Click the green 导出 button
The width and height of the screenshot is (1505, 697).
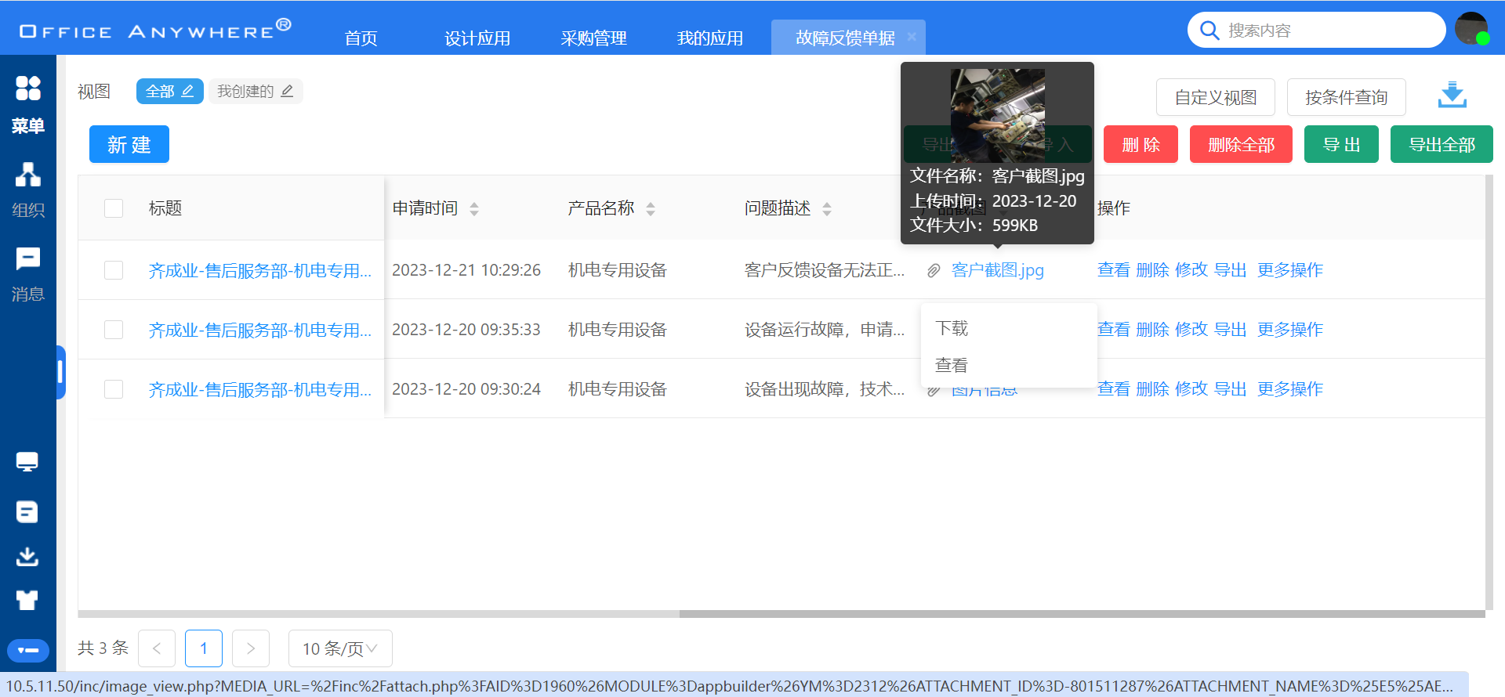pyautogui.click(x=1341, y=144)
